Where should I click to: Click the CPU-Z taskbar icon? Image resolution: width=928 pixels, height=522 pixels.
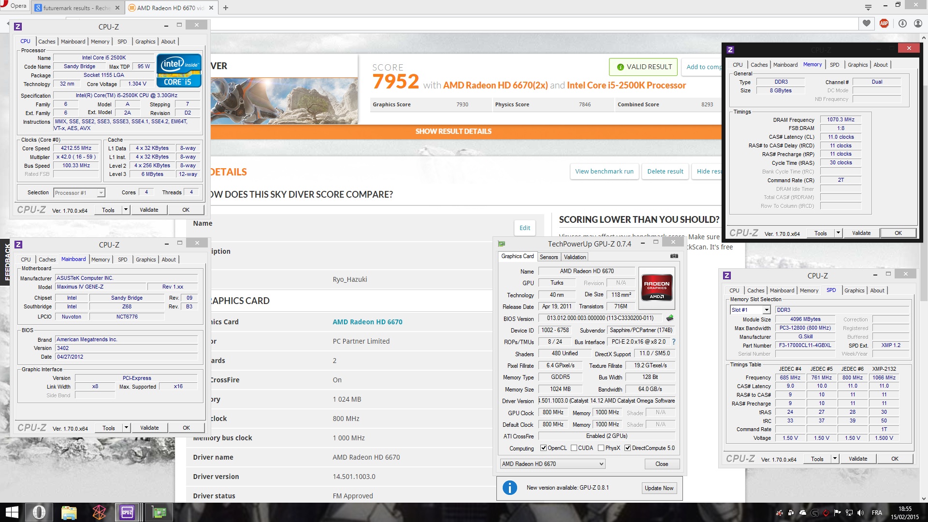(x=128, y=512)
